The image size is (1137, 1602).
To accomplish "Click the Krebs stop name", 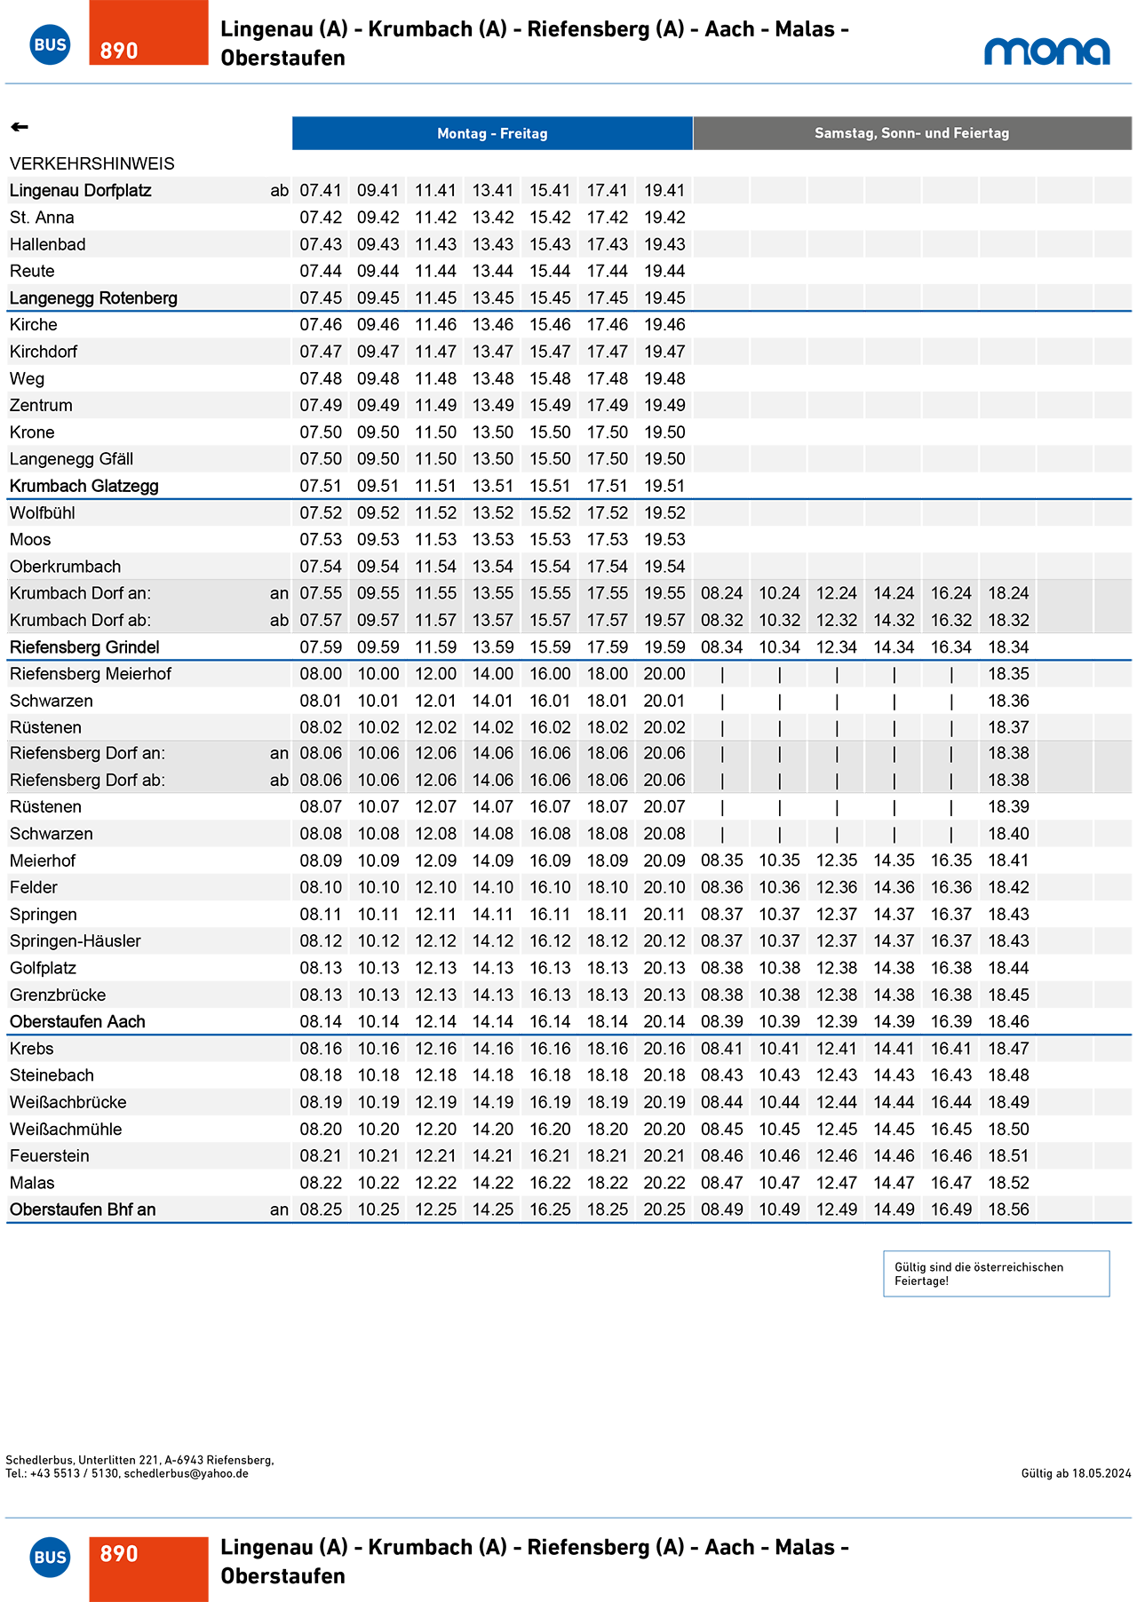I will 31,1049.
